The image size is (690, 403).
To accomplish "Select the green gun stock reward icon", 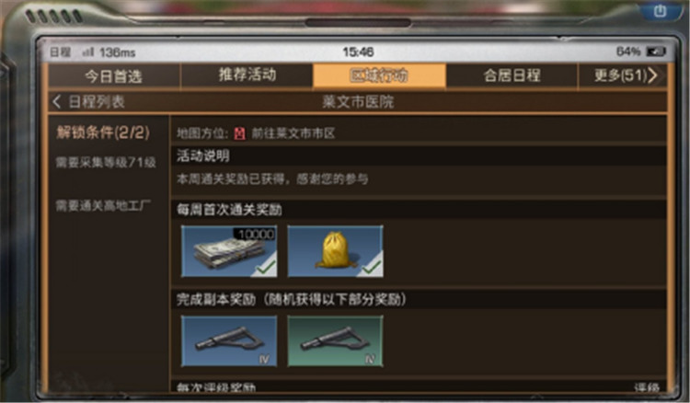I will coord(335,341).
